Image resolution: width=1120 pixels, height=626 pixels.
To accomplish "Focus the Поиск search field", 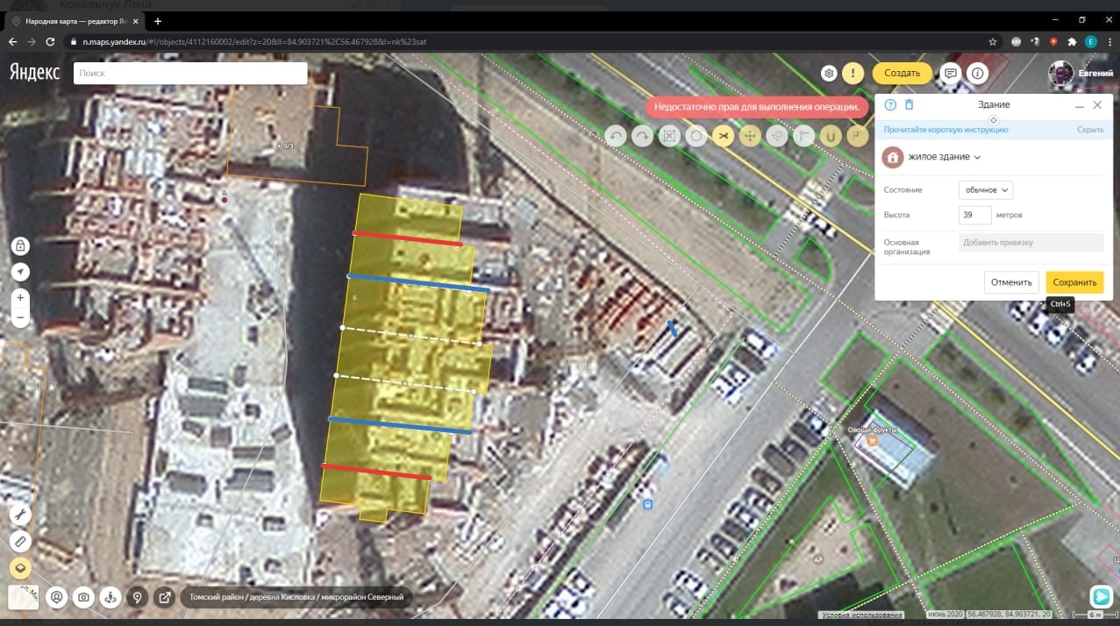I will [190, 74].
